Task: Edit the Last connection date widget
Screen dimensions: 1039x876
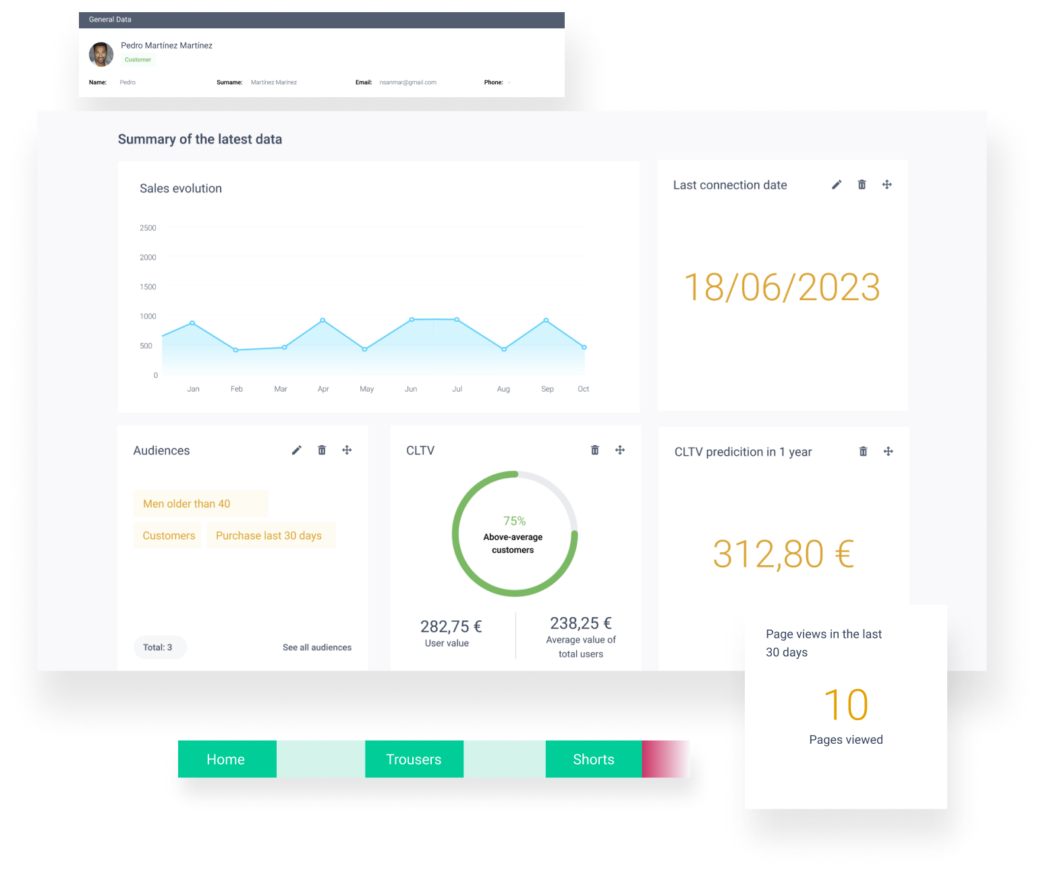Action: tap(837, 185)
